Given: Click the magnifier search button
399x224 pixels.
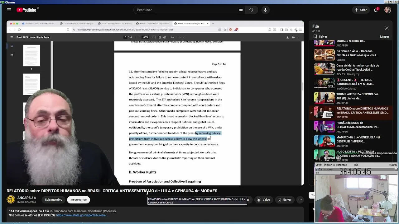Looking at the screenshot, I should coord(251,10).
